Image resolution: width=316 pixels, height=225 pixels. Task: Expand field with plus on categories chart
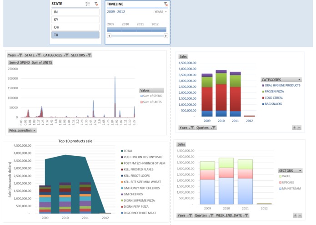click(295, 128)
